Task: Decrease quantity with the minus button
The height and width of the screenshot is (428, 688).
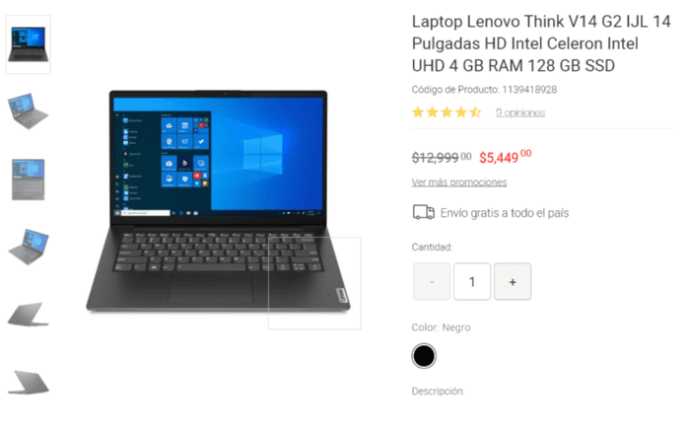Action: [432, 282]
